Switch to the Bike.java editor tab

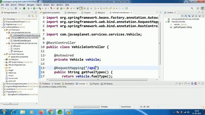(100, 12)
